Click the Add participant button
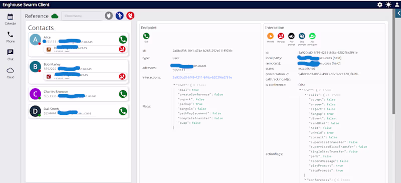401x183 pixels. [x=312, y=39]
